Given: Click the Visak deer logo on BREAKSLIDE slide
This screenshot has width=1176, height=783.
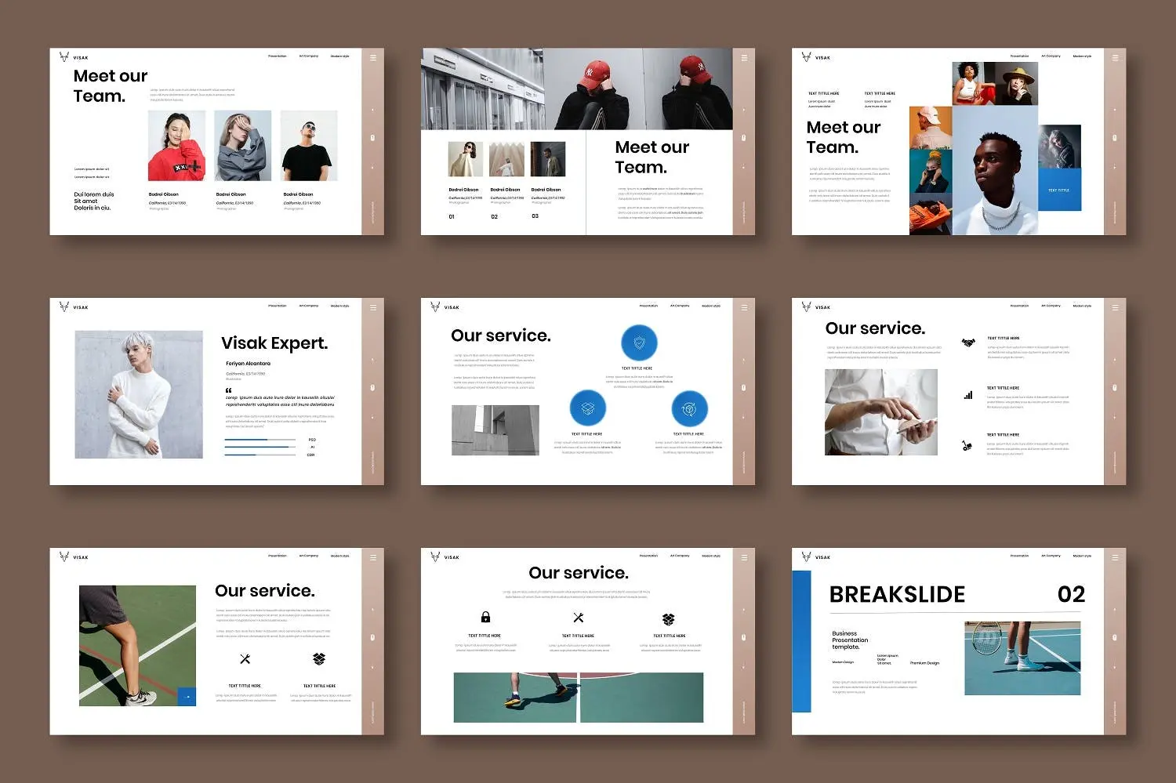Looking at the screenshot, I should coord(806,556).
